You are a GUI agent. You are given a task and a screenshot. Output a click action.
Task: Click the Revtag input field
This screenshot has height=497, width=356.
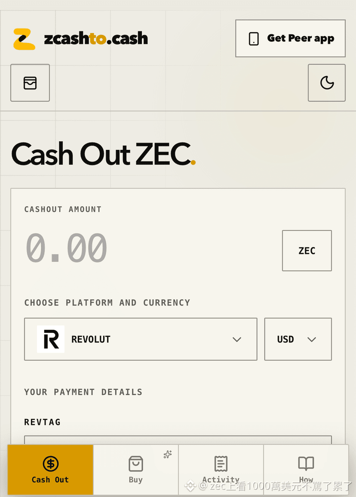click(x=178, y=440)
